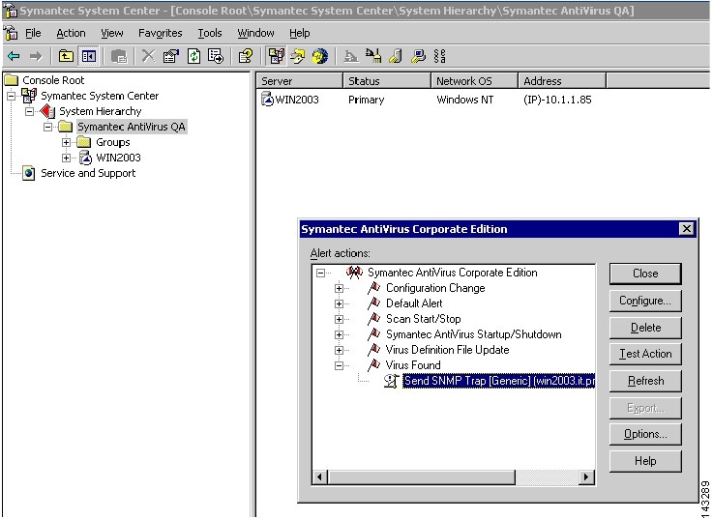Click the Delete (X) toolbar icon
The width and height of the screenshot is (713, 519).
tap(148, 56)
